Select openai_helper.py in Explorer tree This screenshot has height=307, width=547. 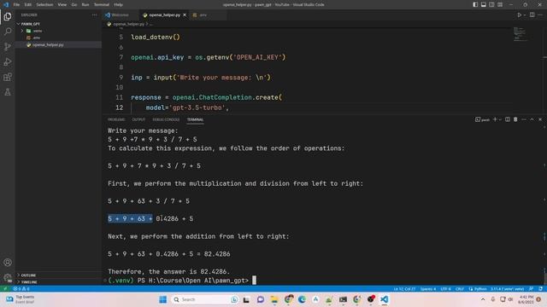(x=59, y=45)
